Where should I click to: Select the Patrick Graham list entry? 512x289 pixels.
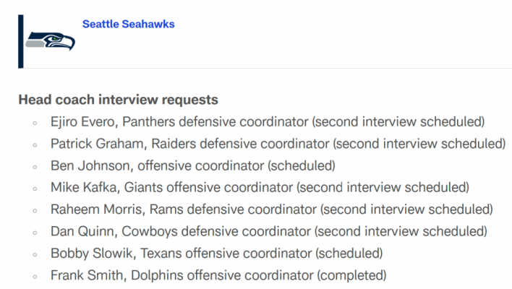(278, 144)
